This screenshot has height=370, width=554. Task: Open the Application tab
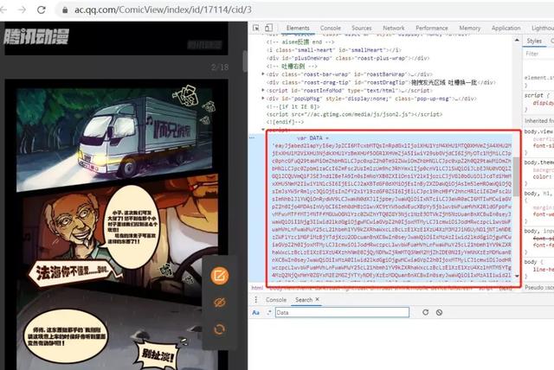pyautogui.click(x=506, y=28)
